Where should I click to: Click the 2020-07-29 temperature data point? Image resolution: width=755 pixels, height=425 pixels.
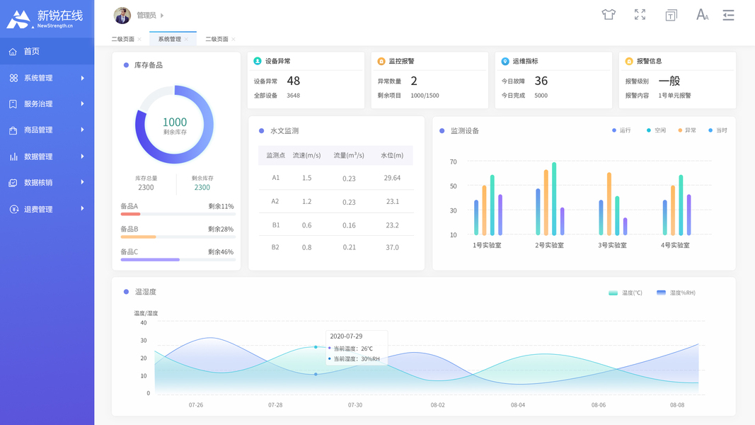(x=316, y=347)
